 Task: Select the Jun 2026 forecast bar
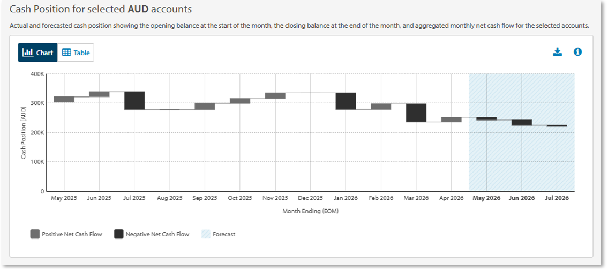[x=522, y=123]
